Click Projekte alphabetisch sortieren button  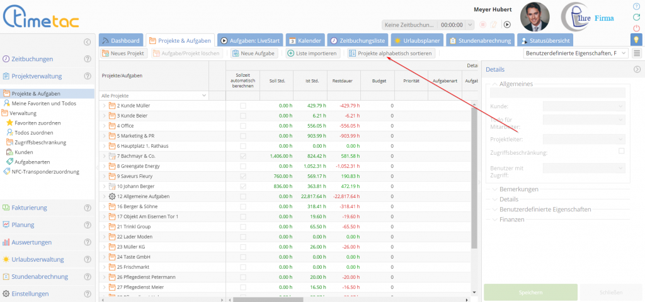(x=391, y=53)
